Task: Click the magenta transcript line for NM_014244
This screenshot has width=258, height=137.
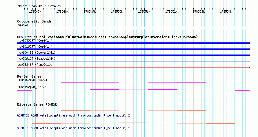Action: [x=133, y=83]
